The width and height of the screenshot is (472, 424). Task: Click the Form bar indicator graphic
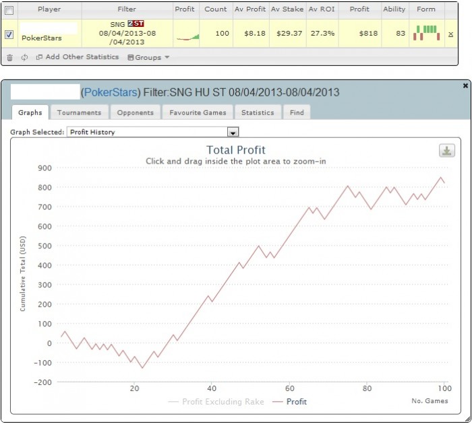point(427,33)
